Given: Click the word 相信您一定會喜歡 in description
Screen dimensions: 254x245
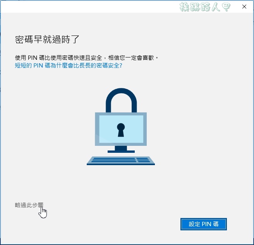Looking at the screenshot, I should pyautogui.click(x=131, y=57).
